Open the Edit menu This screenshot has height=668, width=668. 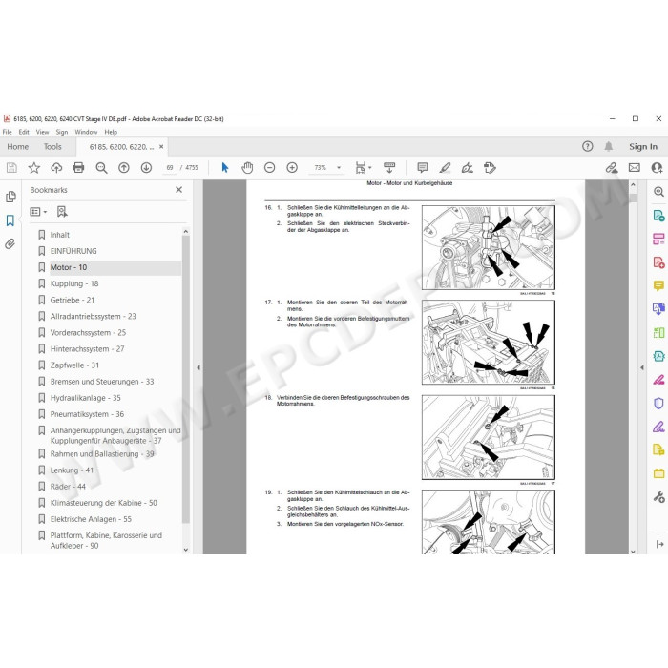pos(24,132)
